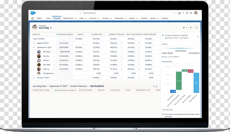Open the Ava Craig forecast dropdown
This screenshot has height=132, width=230.
click(x=51, y=28)
